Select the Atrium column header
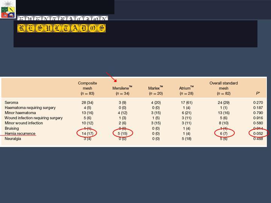Screen dimensions: 271x203 (x=186, y=91)
